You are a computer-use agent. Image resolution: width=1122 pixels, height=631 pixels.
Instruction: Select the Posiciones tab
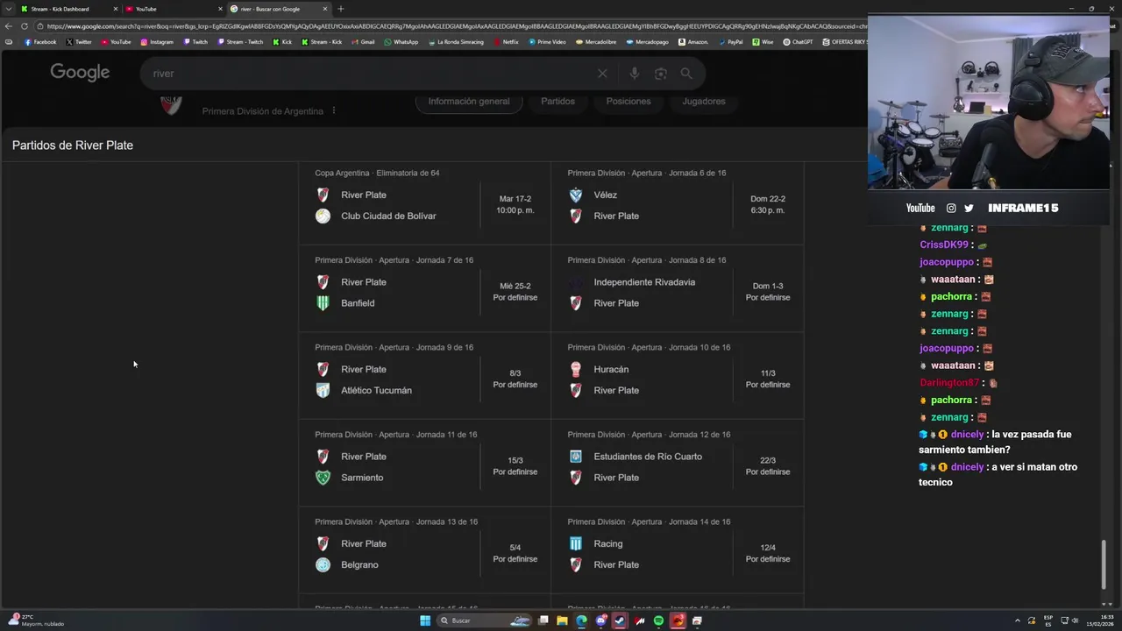(628, 102)
